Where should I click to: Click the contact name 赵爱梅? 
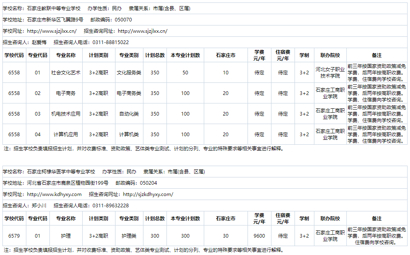pos(39,42)
